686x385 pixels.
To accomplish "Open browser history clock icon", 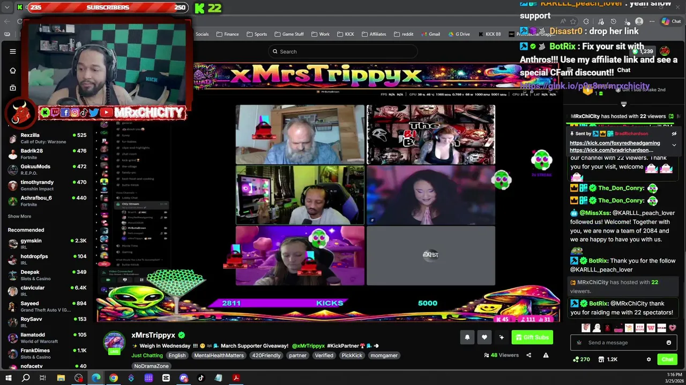I will point(613,21).
